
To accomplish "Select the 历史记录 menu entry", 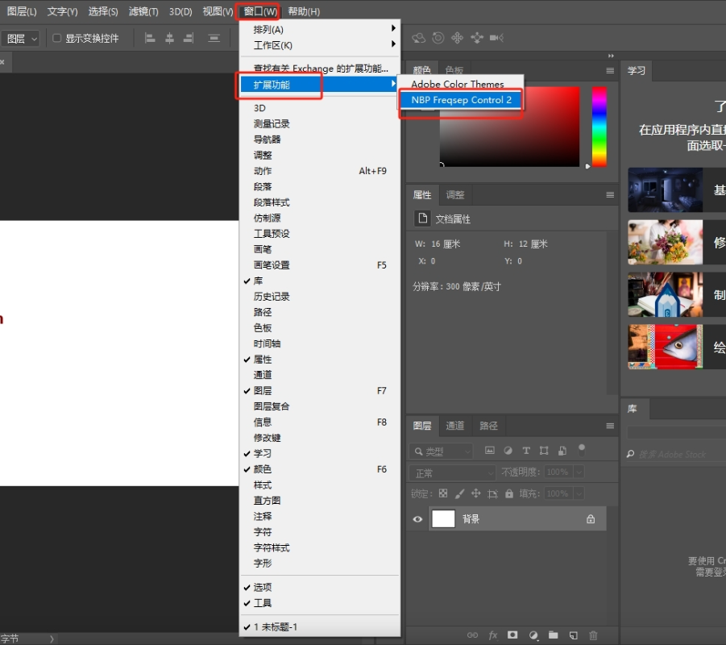I will coord(319,297).
